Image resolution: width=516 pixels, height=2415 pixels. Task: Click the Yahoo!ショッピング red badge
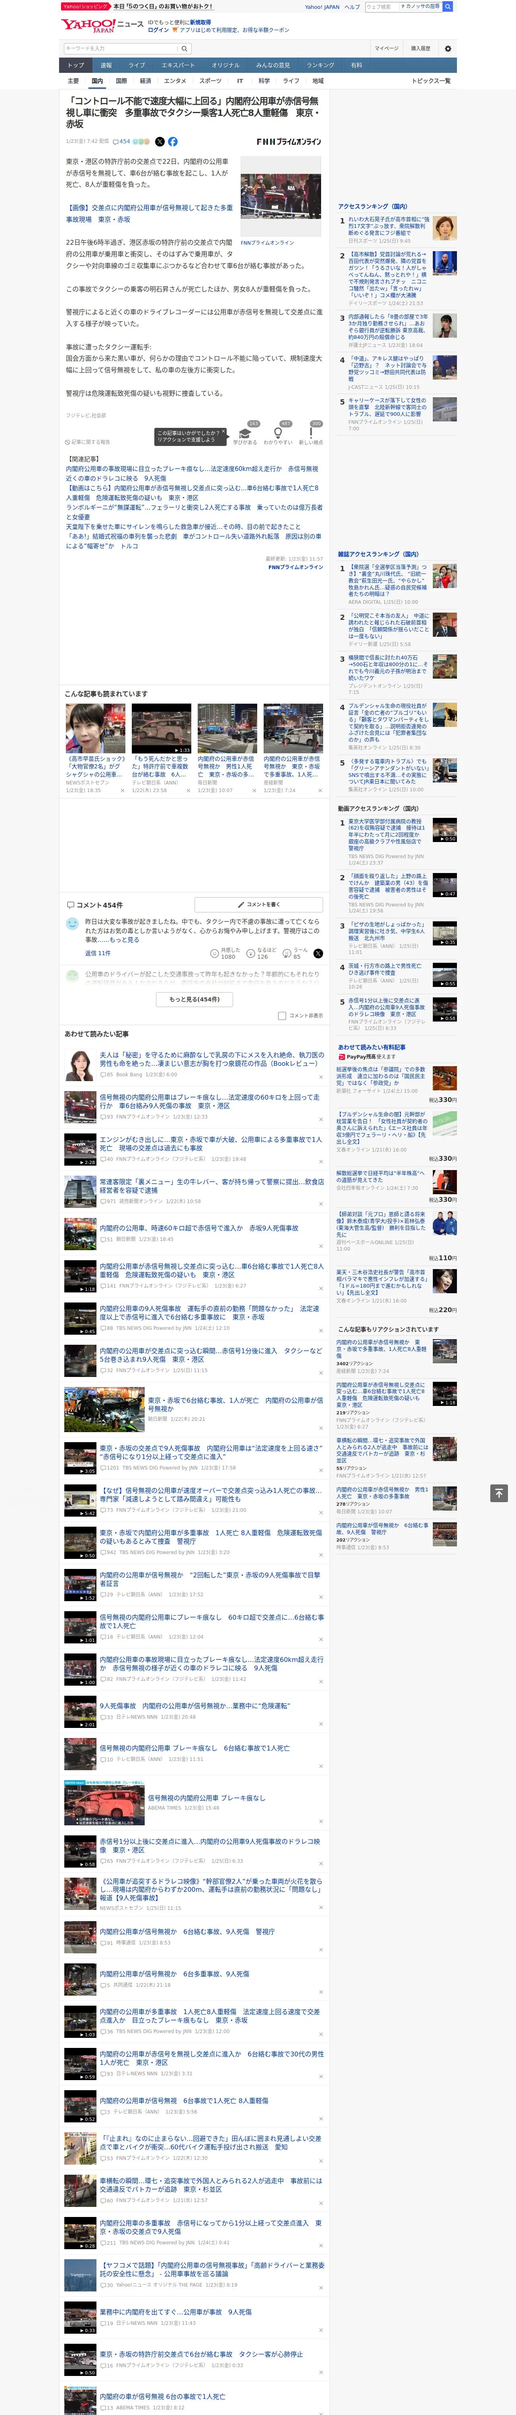click(85, 6)
